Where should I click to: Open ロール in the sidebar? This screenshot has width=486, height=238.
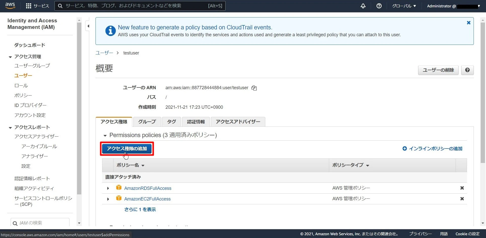click(21, 86)
